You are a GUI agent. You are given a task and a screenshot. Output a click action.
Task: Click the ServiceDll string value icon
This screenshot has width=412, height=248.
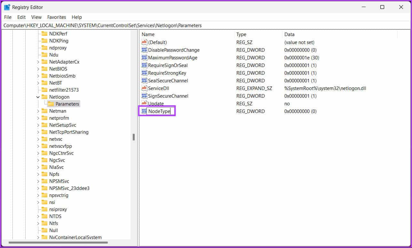pyautogui.click(x=144, y=88)
